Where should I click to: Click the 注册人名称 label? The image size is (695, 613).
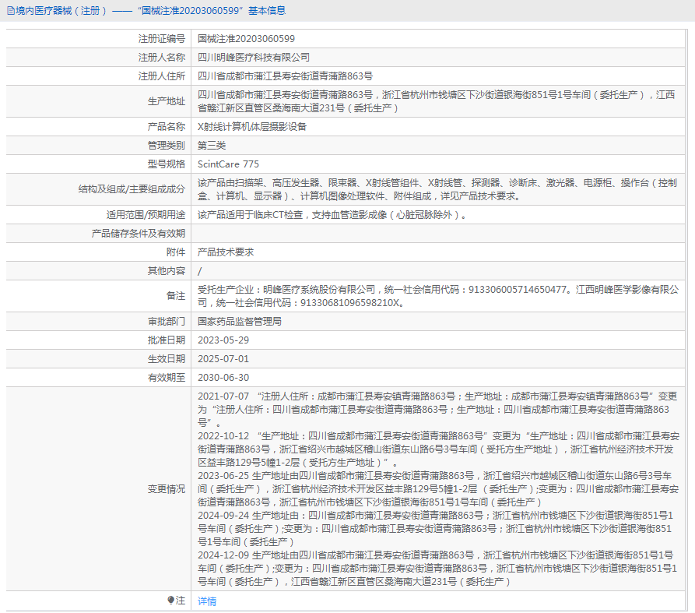click(161, 57)
